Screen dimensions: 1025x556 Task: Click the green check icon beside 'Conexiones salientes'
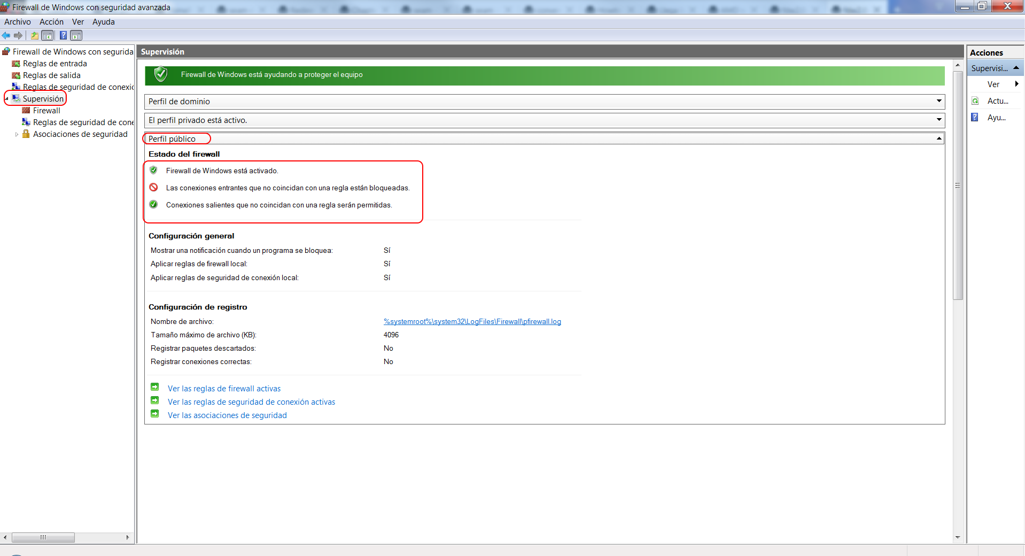coord(153,204)
